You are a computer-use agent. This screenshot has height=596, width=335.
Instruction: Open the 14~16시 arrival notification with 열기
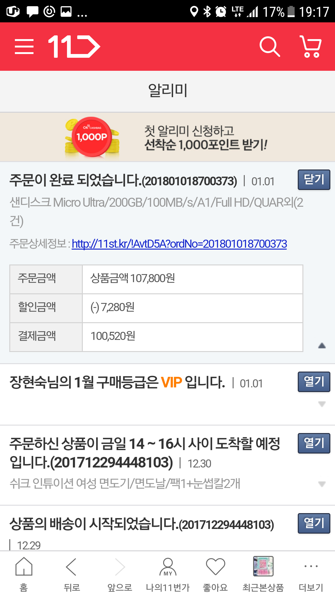tap(314, 443)
